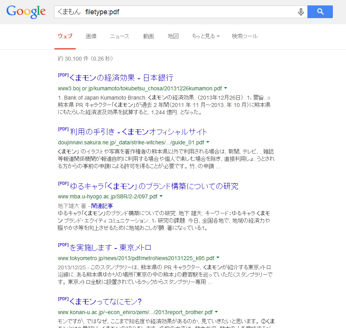346x328 pixels.
Task: Expand the もっと見る dropdown
Action: [206, 36]
